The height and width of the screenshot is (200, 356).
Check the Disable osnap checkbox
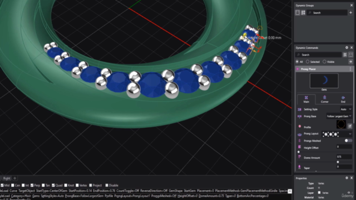pos(107,185)
